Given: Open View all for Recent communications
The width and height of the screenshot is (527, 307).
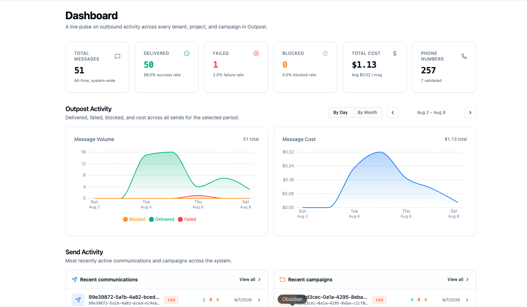Looking at the screenshot, I should (250, 280).
